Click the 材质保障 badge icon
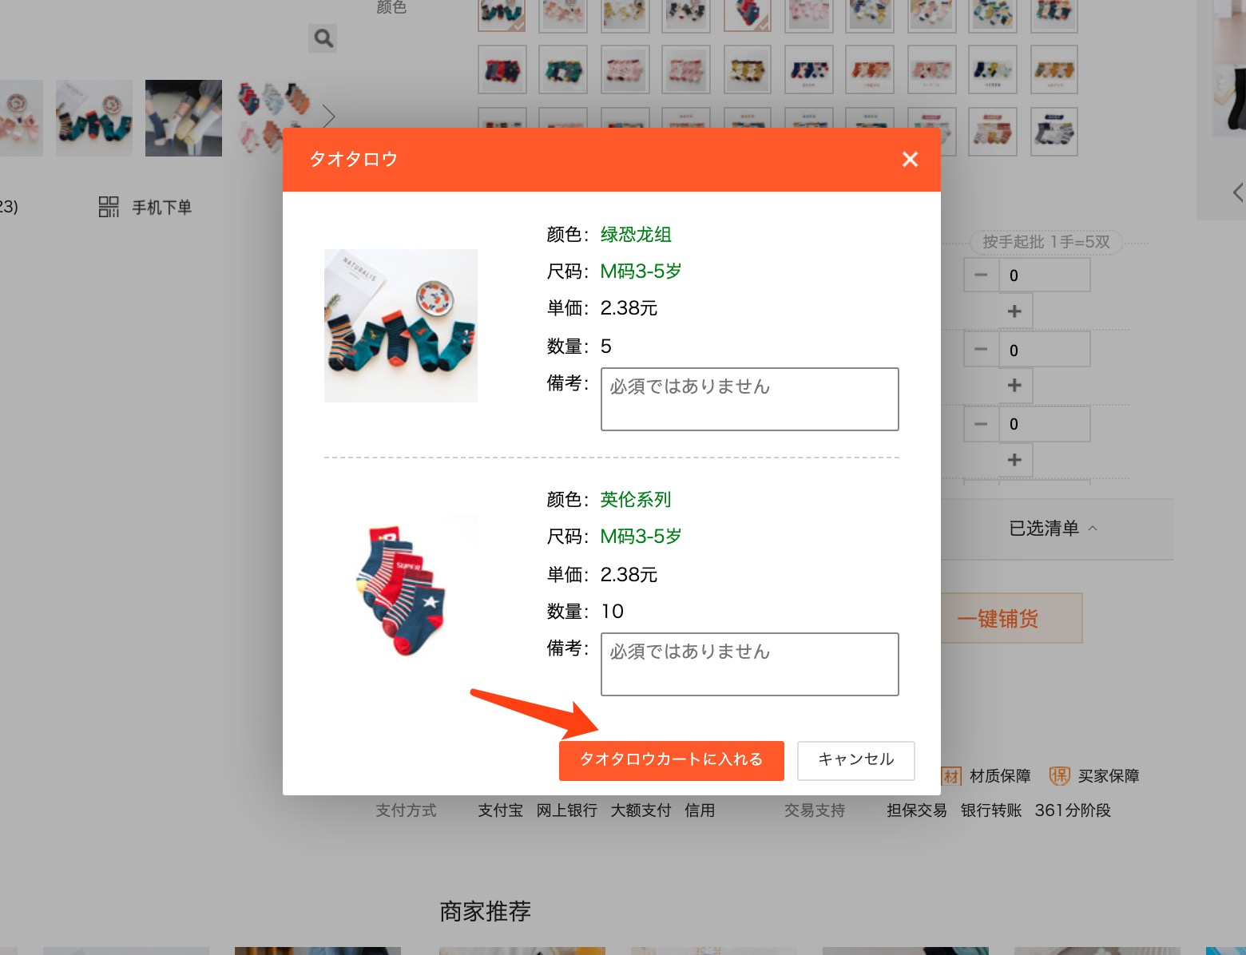The height and width of the screenshot is (955, 1246). (x=950, y=775)
